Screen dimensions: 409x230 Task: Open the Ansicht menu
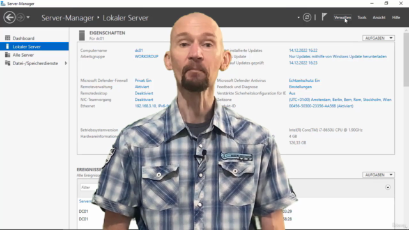[x=379, y=17]
